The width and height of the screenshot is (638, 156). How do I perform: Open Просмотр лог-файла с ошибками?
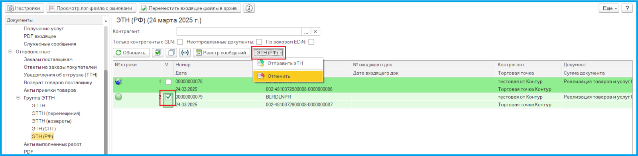[x=91, y=8]
